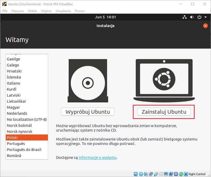This screenshot has height=177, width=211.
Task: Click the CD disc image
Action: click(88, 81)
